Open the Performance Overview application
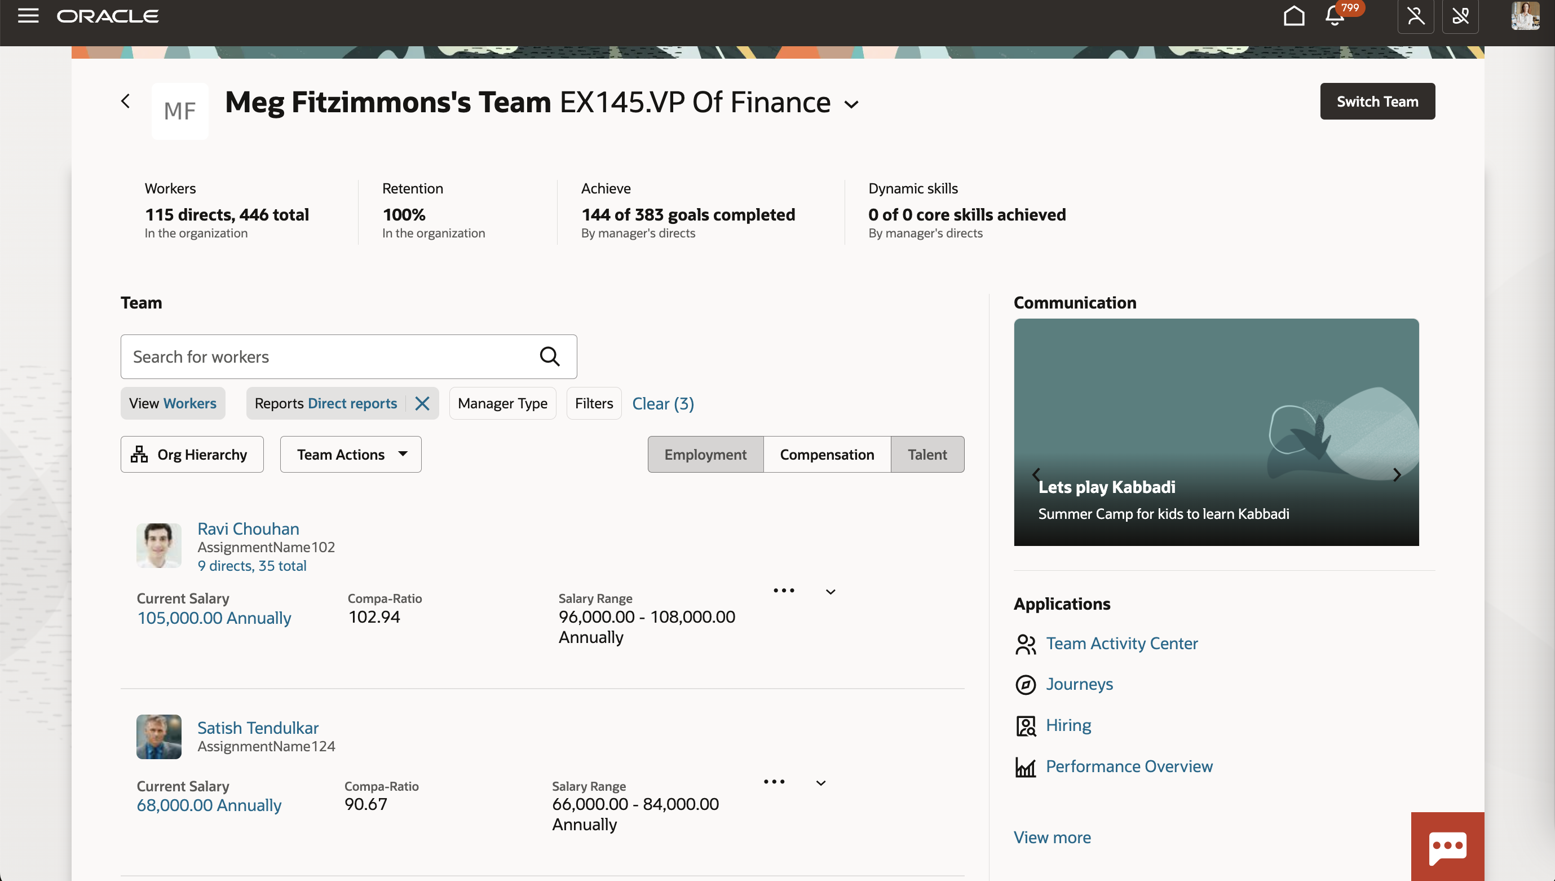The image size is (1555, 881). [1129, 766]
